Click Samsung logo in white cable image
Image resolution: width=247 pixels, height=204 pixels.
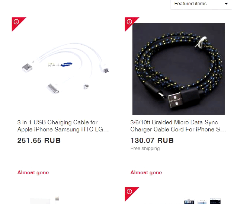[x=66, y=64]
